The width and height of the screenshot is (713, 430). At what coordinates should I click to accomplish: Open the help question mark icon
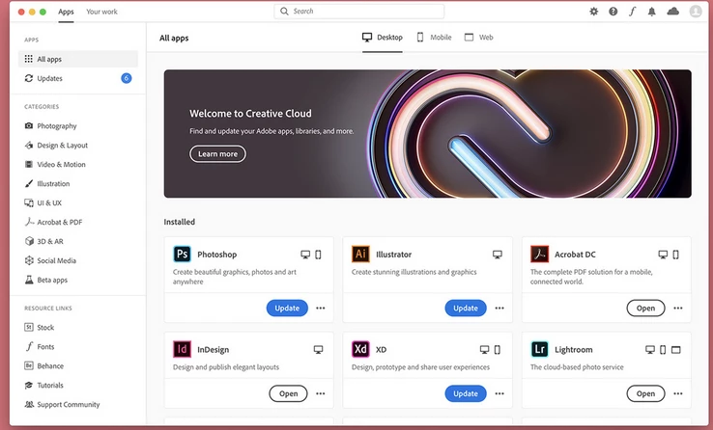tap(613, 12)
